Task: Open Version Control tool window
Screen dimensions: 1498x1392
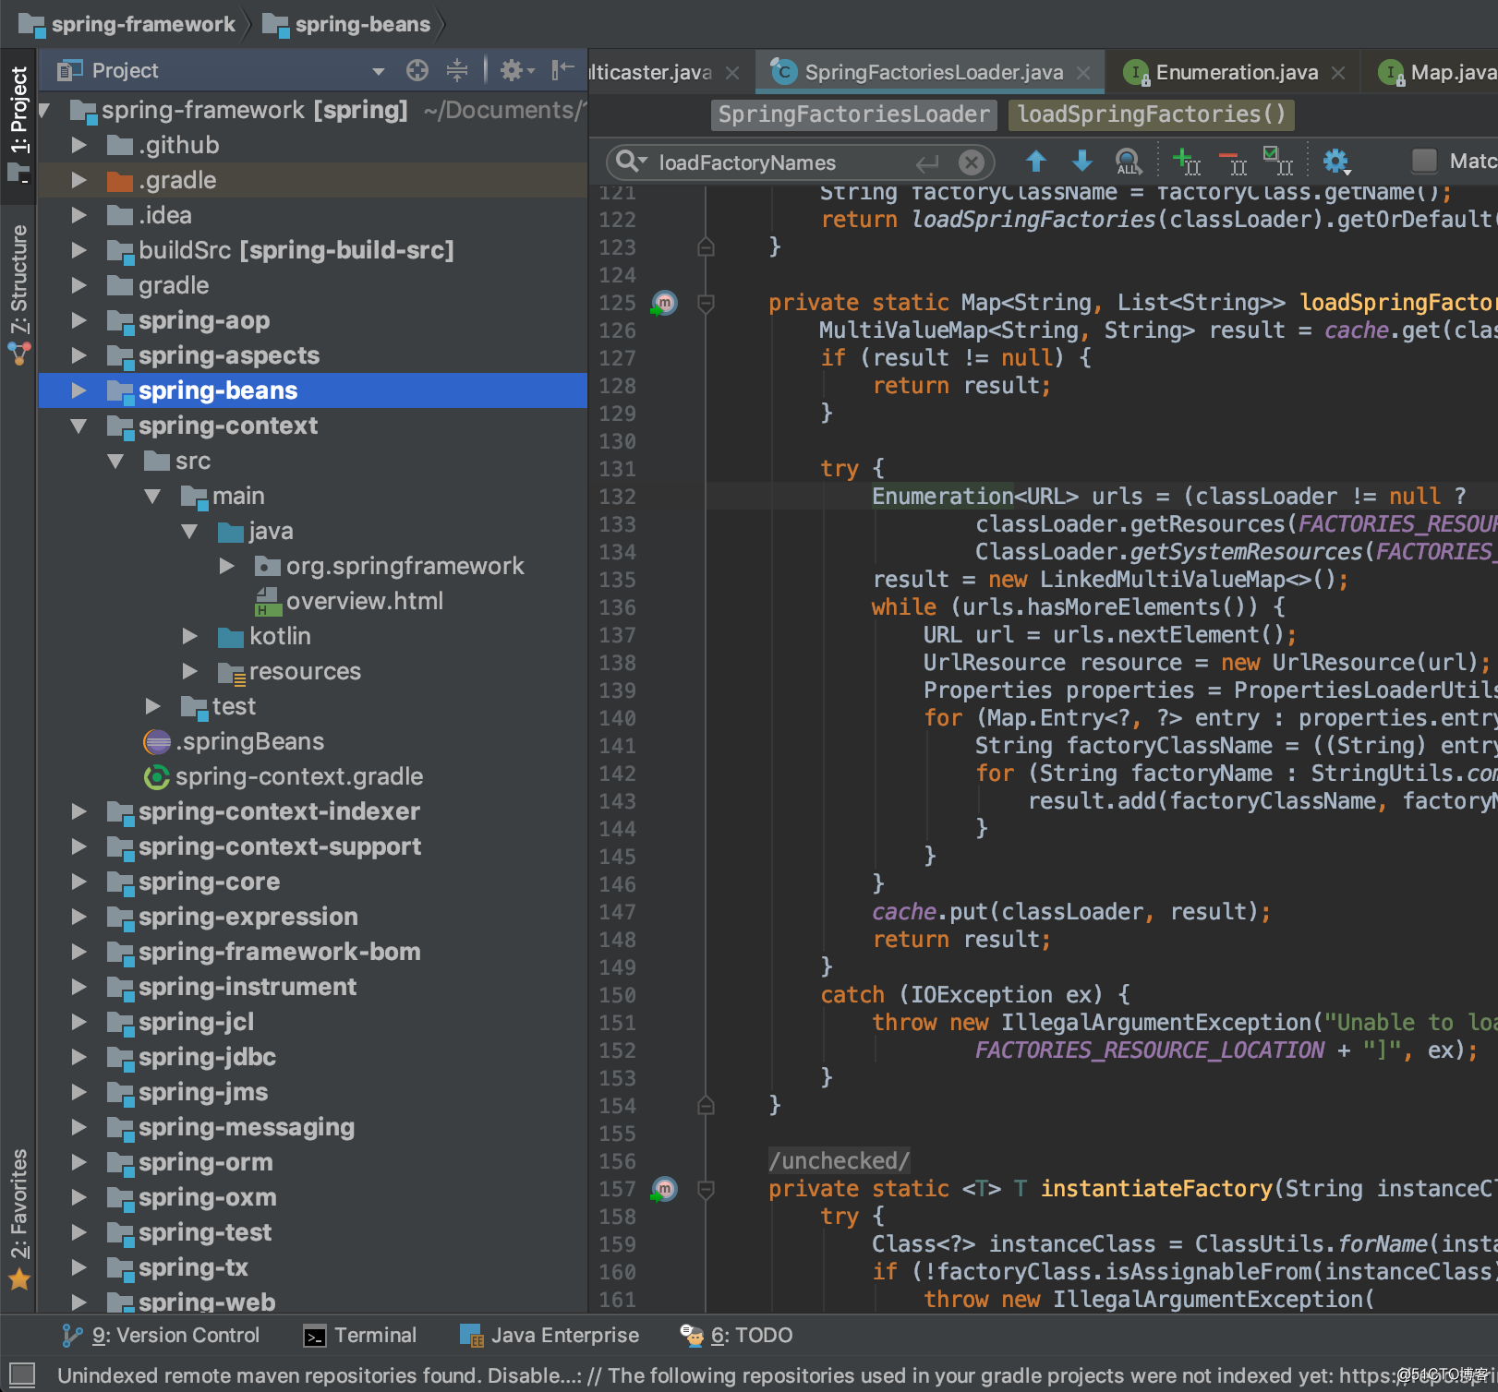Action: 161,1336
